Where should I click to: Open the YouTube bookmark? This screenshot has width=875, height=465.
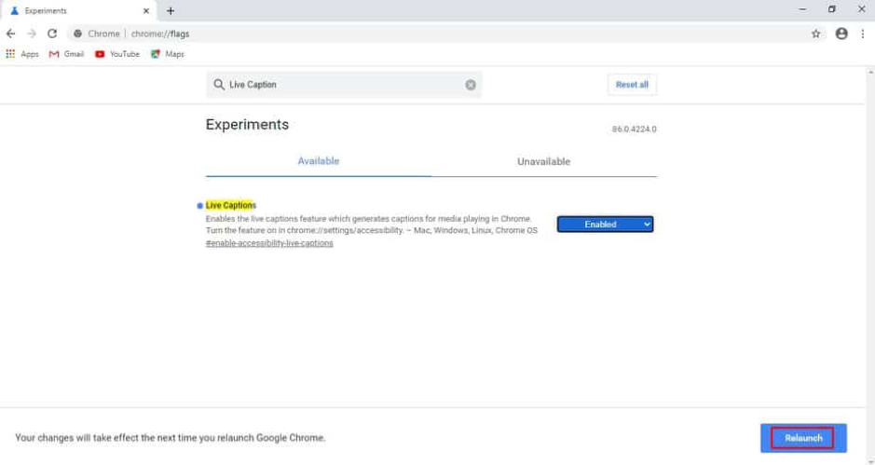(116, 54)
